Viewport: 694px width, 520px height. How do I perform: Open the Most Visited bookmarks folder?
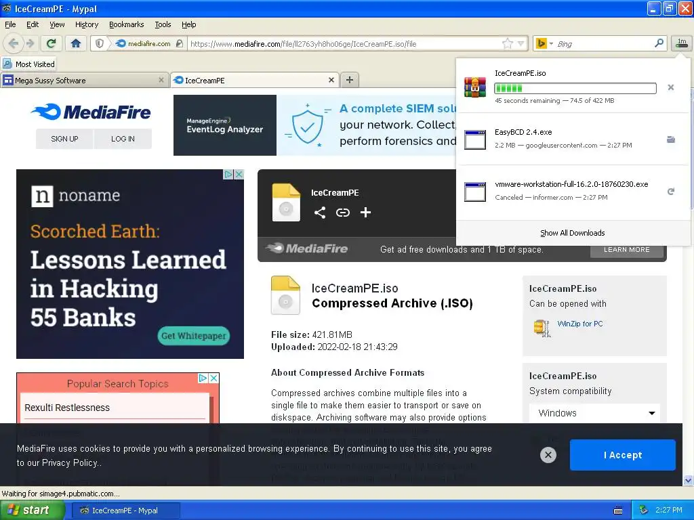(28, 64)
